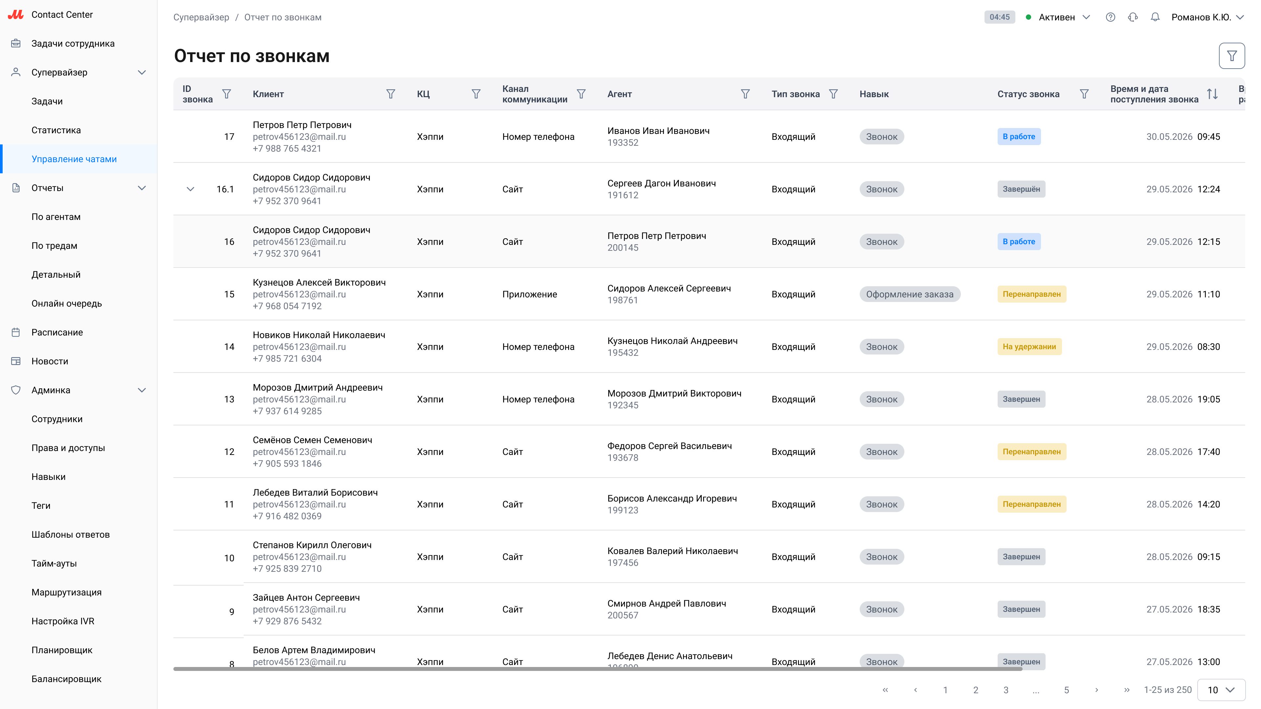Screen dimensions: 1261x709
Task: Go to results page 1
Action: [945, 690]
